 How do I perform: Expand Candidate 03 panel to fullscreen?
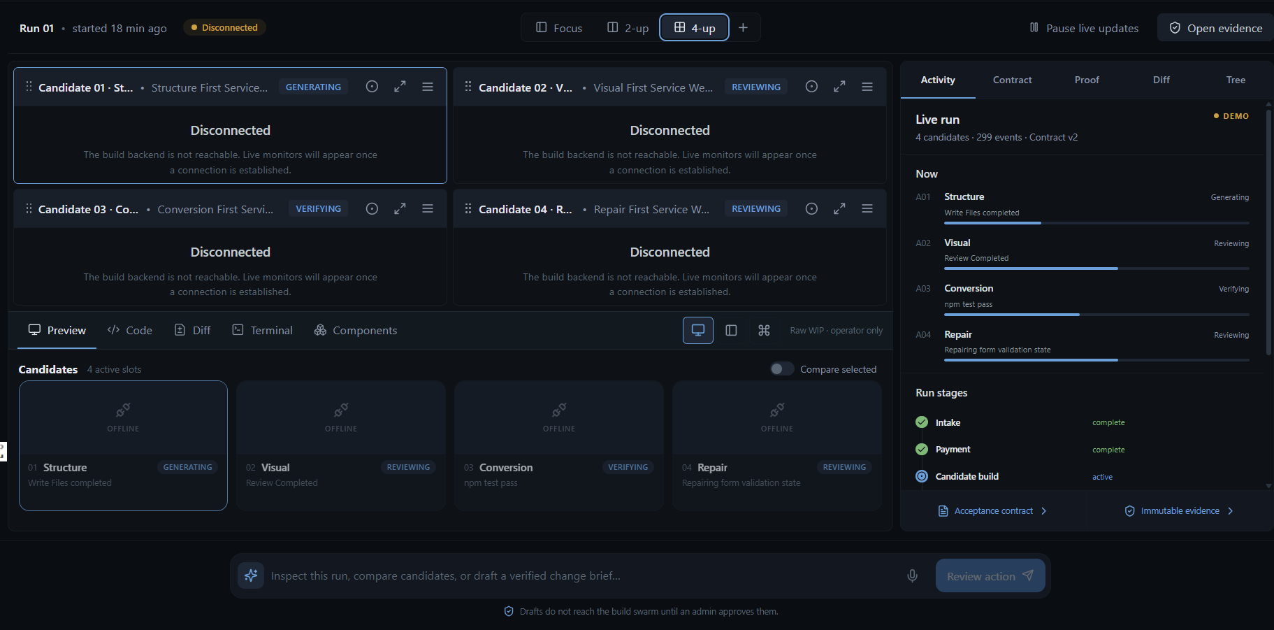click(x=400, y=208)
